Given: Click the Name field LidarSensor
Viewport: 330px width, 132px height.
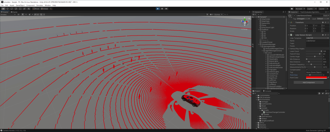Looking at the screenshot, I should coord(317,41).
